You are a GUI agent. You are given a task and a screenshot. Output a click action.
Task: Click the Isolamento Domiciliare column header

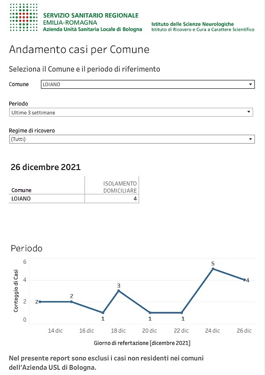120,187
